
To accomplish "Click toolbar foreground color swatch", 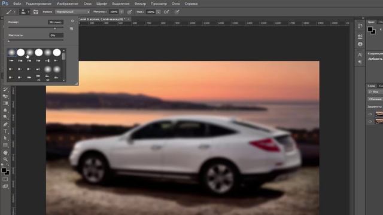I will coord(4,170).
